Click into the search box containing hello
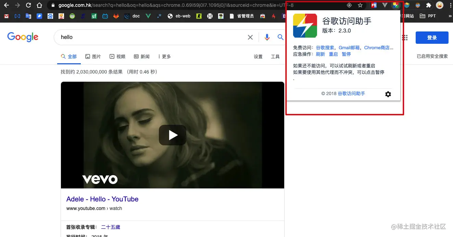 pyautogui.click(x=151, y=37)
